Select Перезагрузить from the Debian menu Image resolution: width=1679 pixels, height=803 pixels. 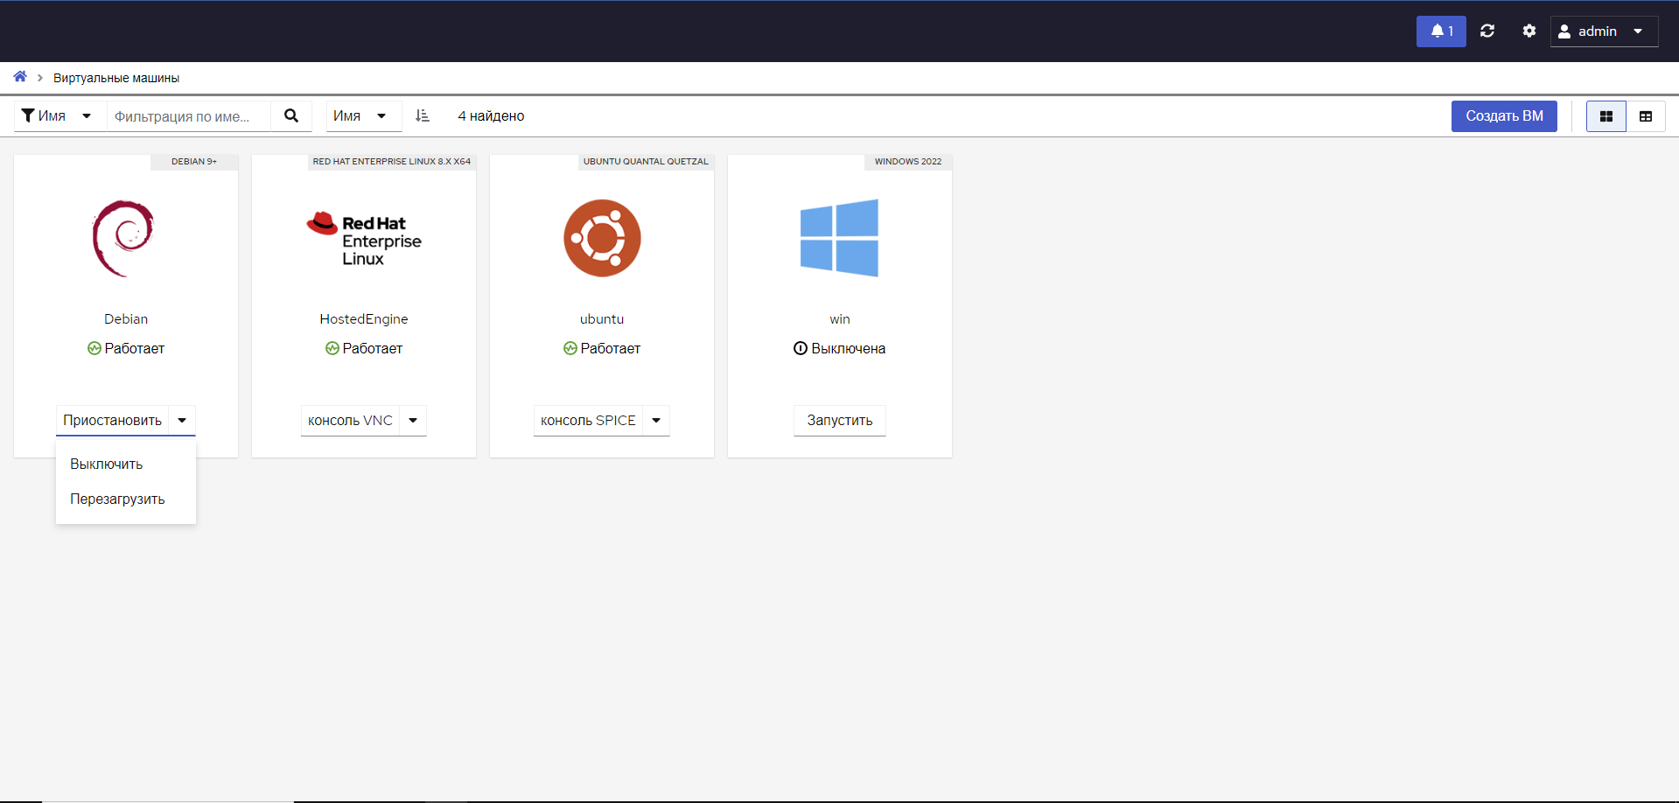coord(117,499)
